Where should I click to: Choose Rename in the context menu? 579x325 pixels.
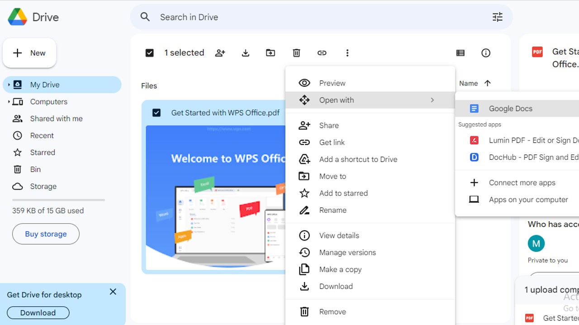pyautogui.click(x=370, y=210)
